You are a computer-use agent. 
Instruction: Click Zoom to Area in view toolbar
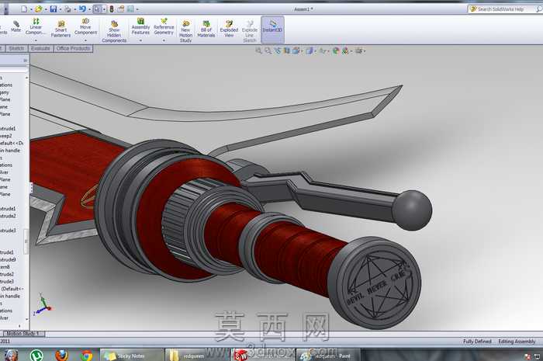click(x=268, y=51)
